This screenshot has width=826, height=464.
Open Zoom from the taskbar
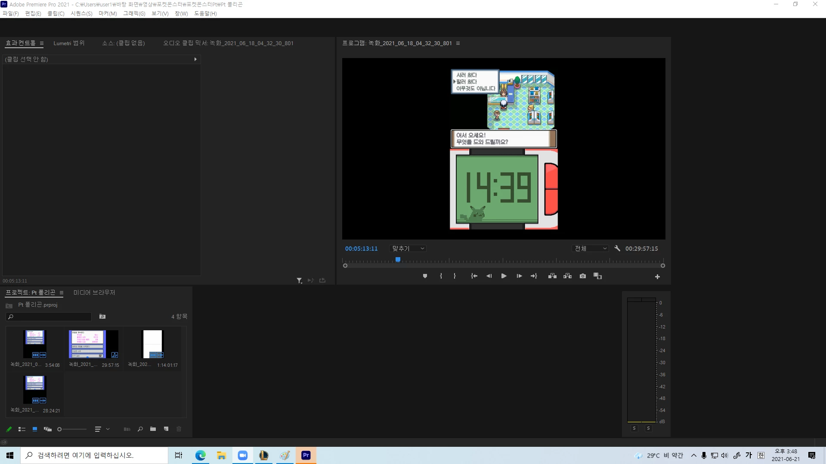(242, 455)
